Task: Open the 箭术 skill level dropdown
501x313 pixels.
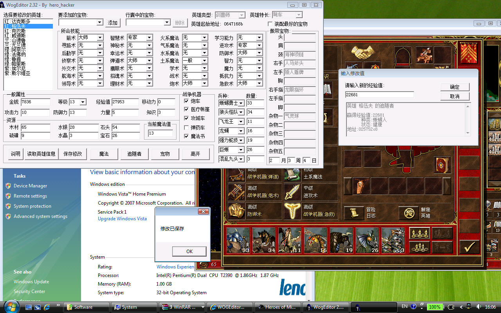Action: click(x=100, y=38)
